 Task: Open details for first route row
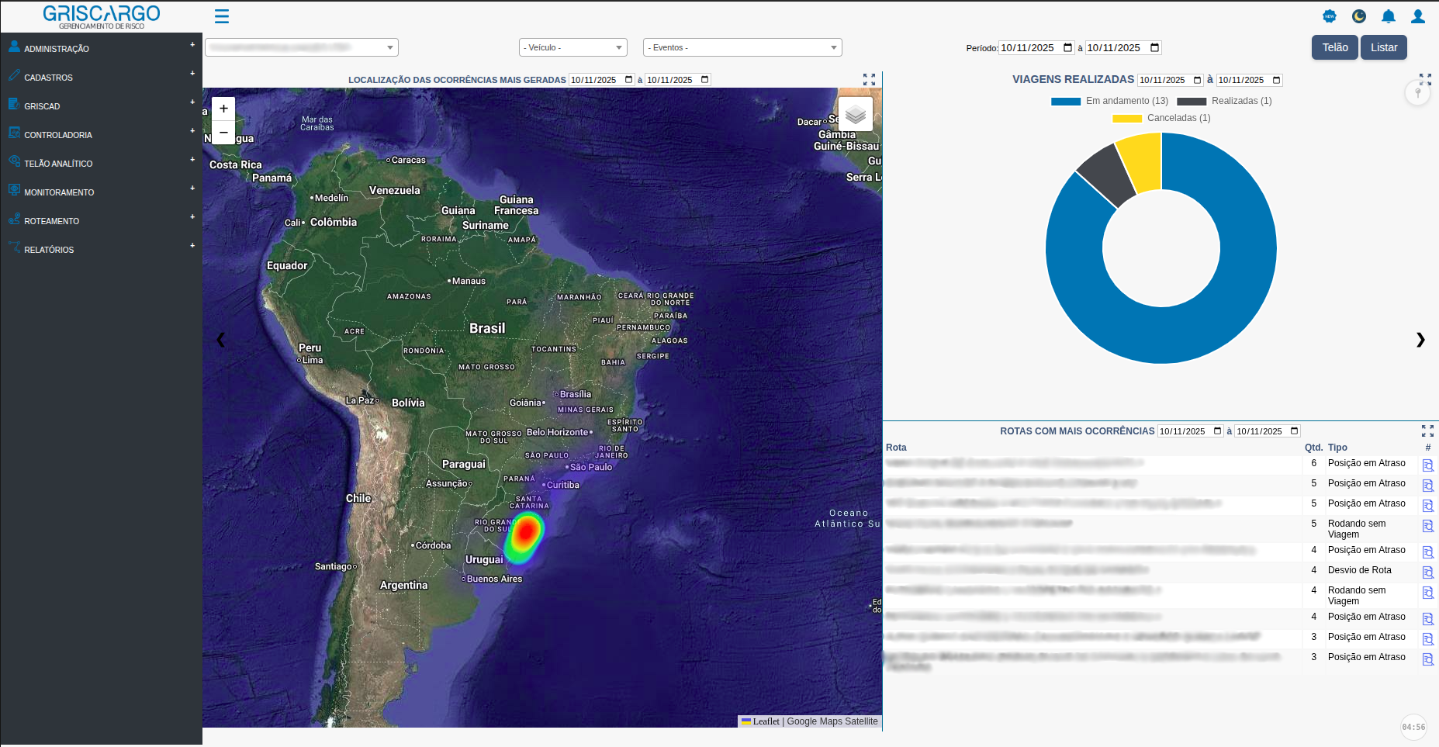coord(1427,465)
